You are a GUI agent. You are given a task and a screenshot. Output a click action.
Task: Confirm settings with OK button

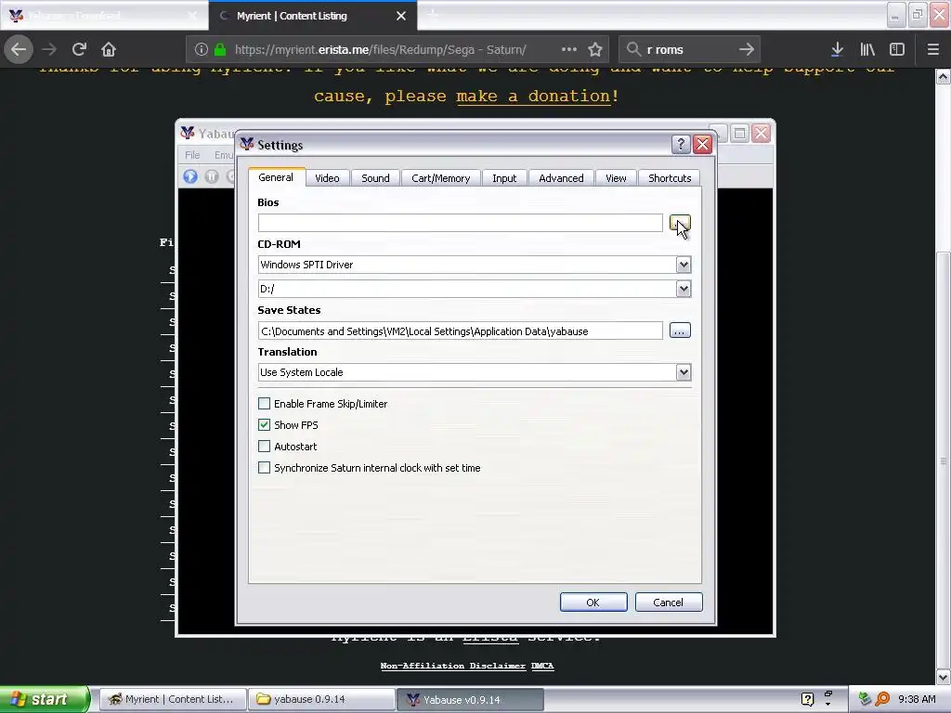tap(593, 602)
